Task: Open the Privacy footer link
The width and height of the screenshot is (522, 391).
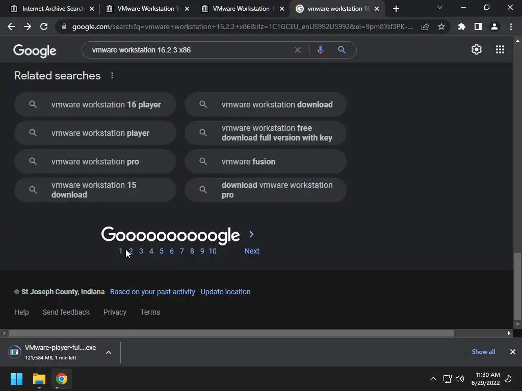Action: click(x=115, y=312)
